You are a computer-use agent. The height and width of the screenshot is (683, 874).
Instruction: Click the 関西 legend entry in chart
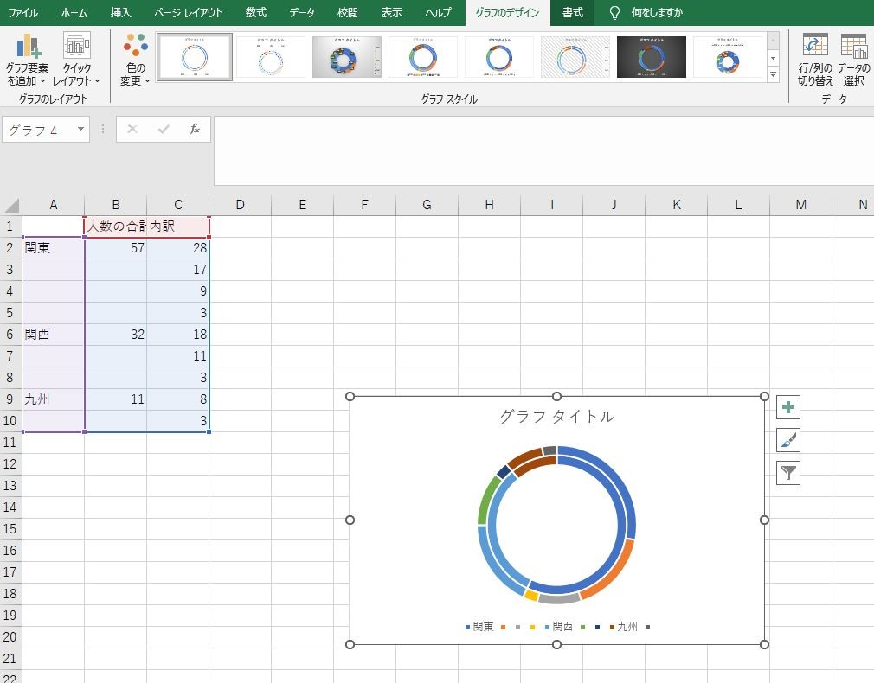(x=559, y=627)
